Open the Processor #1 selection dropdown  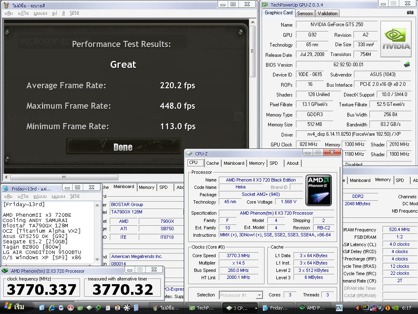(259, 295)
